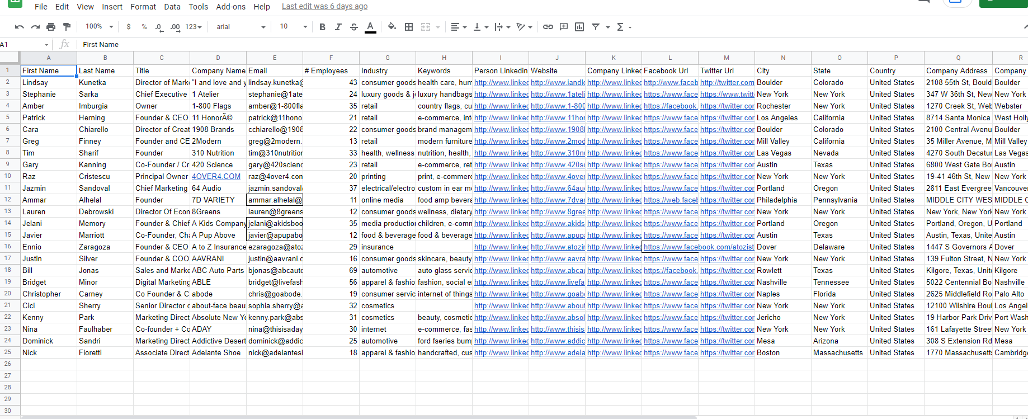
Task: Open the Data menu
Action: pyautogui.click(x=172, y=7)
